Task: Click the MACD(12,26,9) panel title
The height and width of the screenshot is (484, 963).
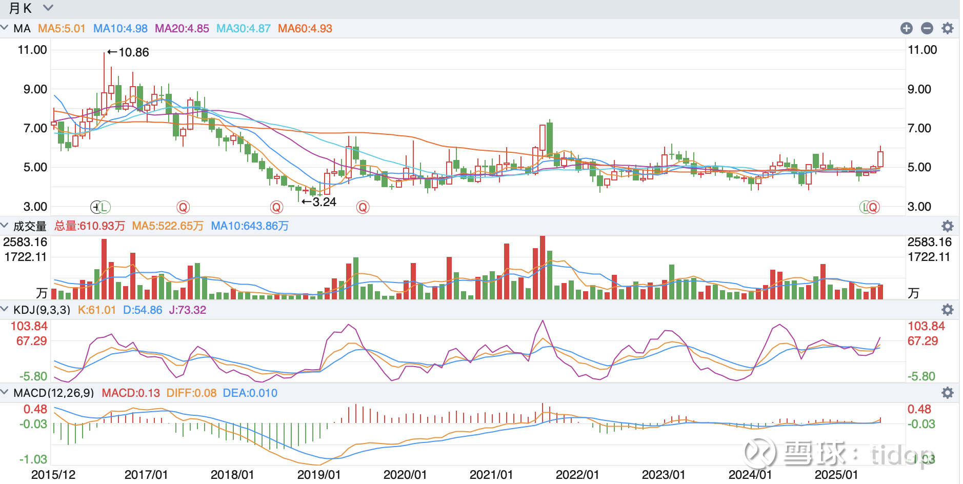Action: (54, 393)
